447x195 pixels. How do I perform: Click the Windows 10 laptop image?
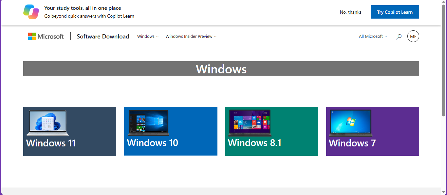(149, 123)
